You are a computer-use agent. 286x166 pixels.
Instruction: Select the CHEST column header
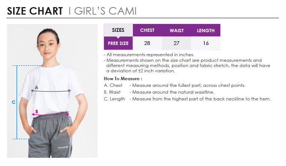click(x=147, y=30)
